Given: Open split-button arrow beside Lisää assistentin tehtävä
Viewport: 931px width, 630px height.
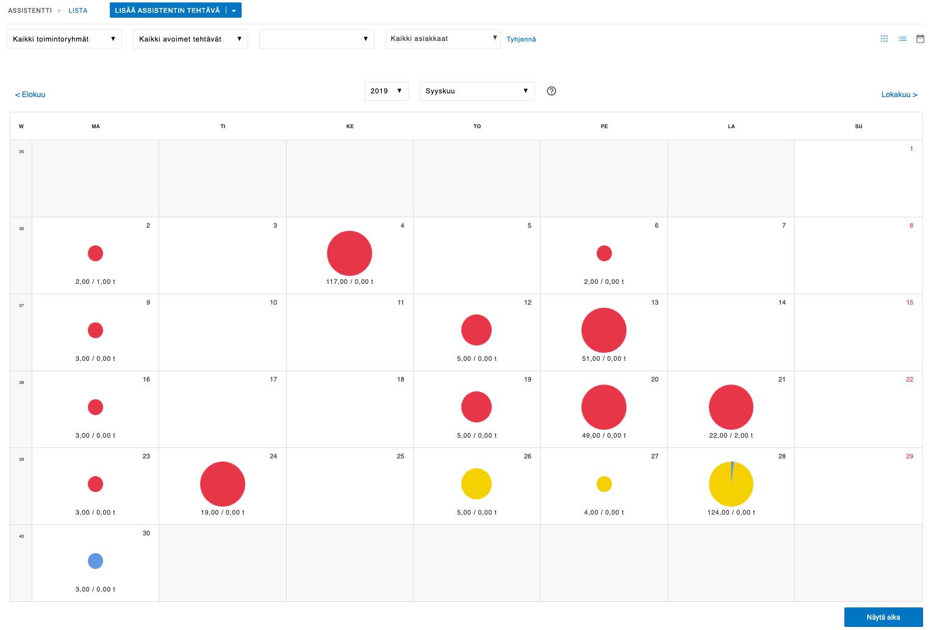Looking at the screenshot, I should point(234,10).
